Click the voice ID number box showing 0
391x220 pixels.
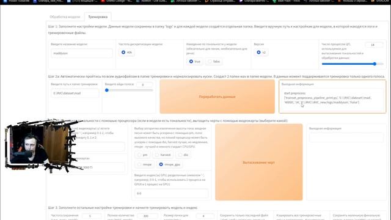[145, 85]
